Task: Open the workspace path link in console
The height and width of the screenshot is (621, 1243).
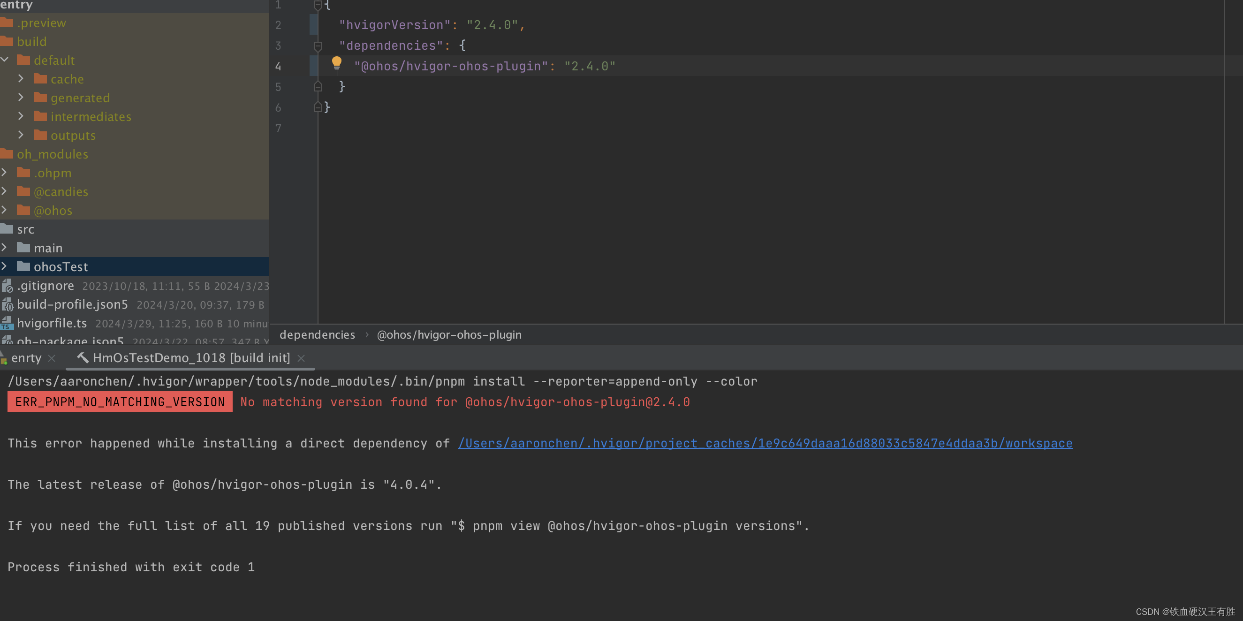Action: pyautogui.click(x=766, y=443)
